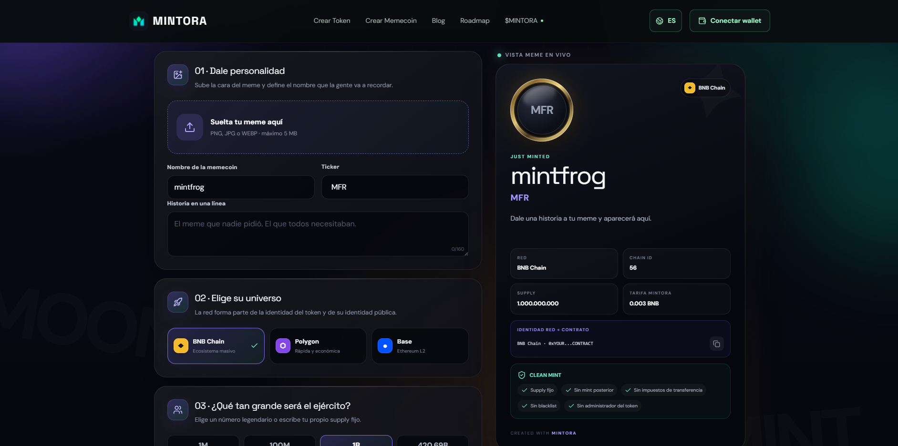This screenshot has width=898, height=446.
Task: Focus the Ticker input field
Action: pos(395,187)
